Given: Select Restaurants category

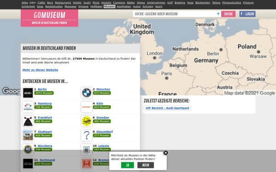Looking at the screenshot, I should tap(63, 3).
